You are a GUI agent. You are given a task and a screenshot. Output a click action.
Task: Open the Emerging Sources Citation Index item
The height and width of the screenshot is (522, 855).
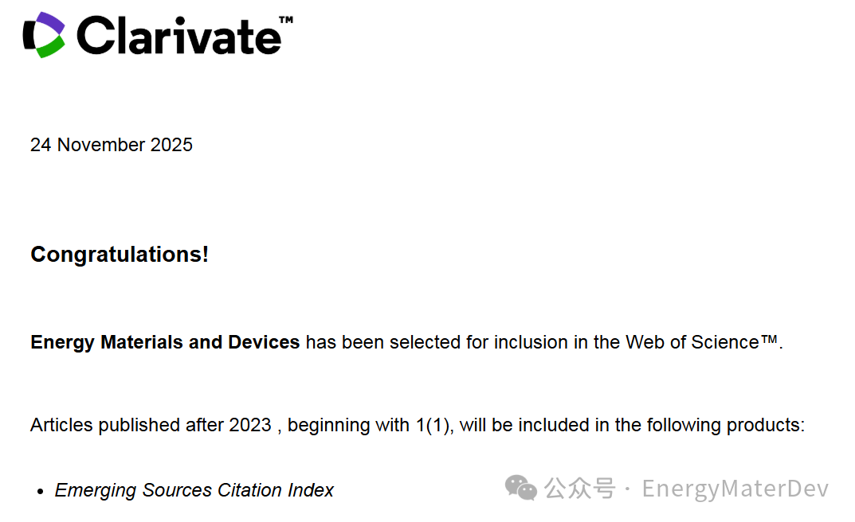click(x=194, y=490)
